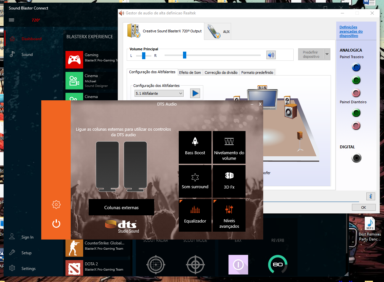Click the front left speaker in room diagram
Viewport: 384px width, 282px height.
click(x=237, y=98)
